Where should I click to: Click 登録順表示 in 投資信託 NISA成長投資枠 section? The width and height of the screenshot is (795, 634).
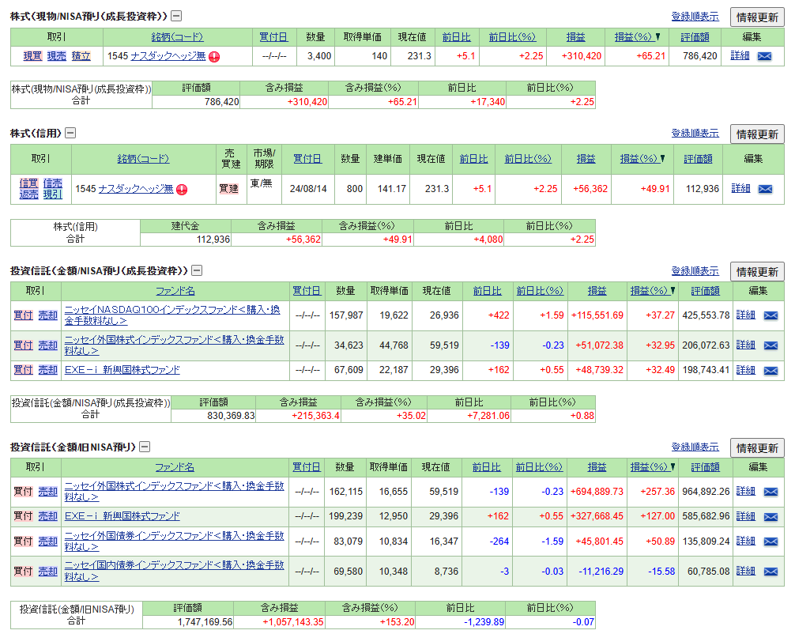pos(695,271)
